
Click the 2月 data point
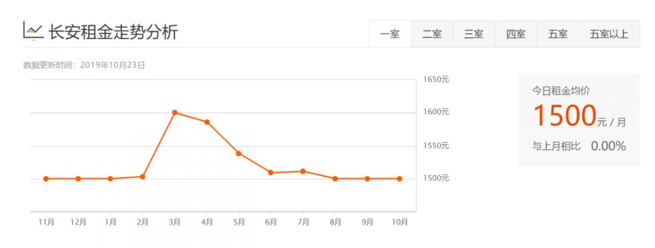coord(143,177)
